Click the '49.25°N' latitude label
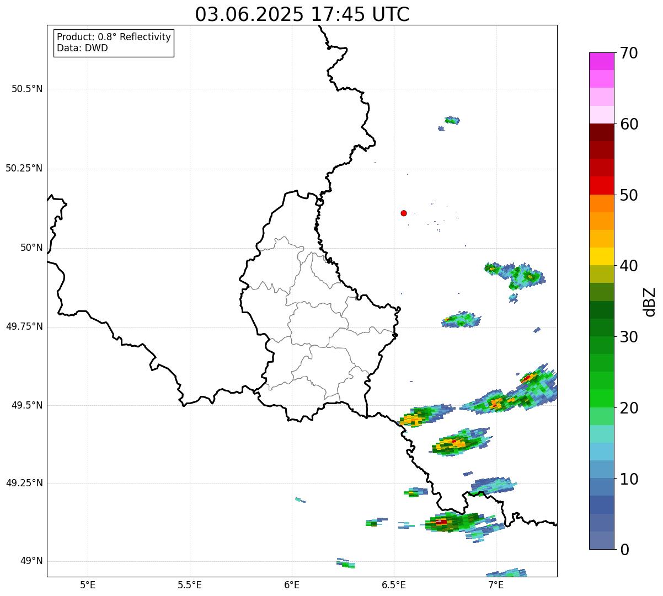 [24, 483]
